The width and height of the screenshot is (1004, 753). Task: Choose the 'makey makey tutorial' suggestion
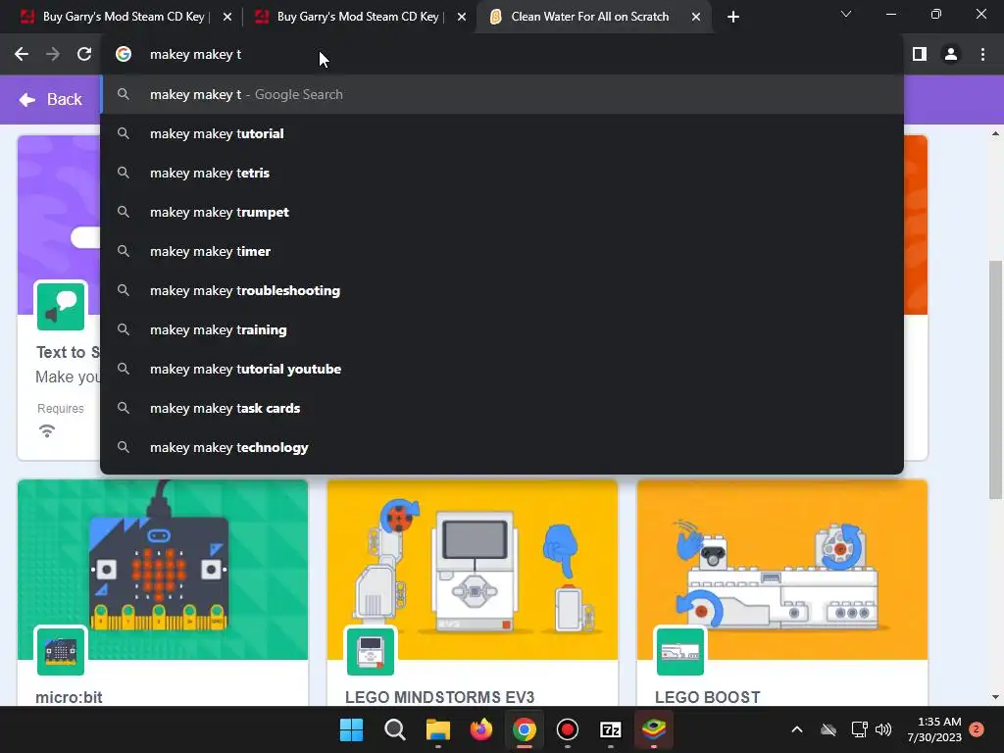[x=502, y=133]
